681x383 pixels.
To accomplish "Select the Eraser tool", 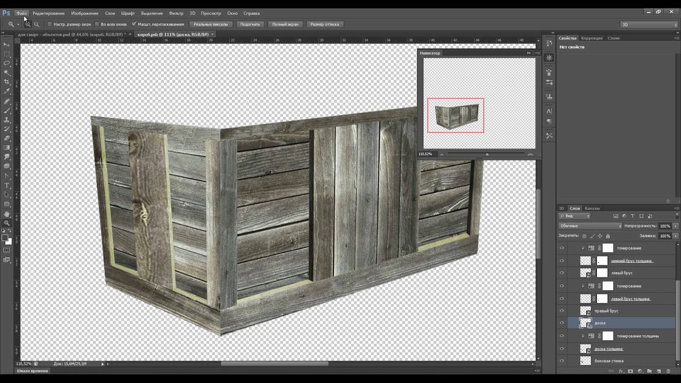I will point(7,138).
